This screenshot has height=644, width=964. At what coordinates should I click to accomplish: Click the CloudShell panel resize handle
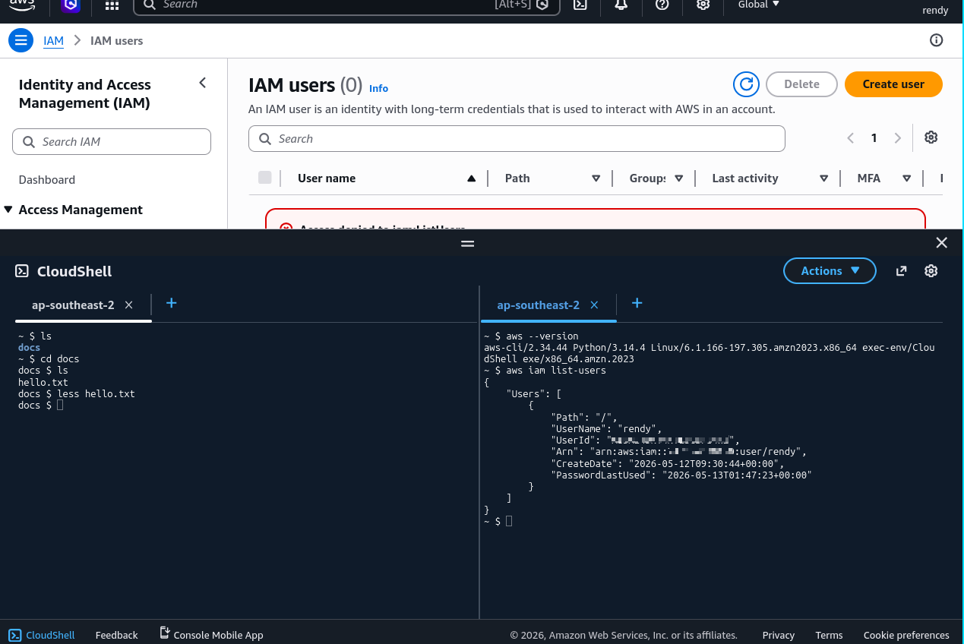coord(468,244)
